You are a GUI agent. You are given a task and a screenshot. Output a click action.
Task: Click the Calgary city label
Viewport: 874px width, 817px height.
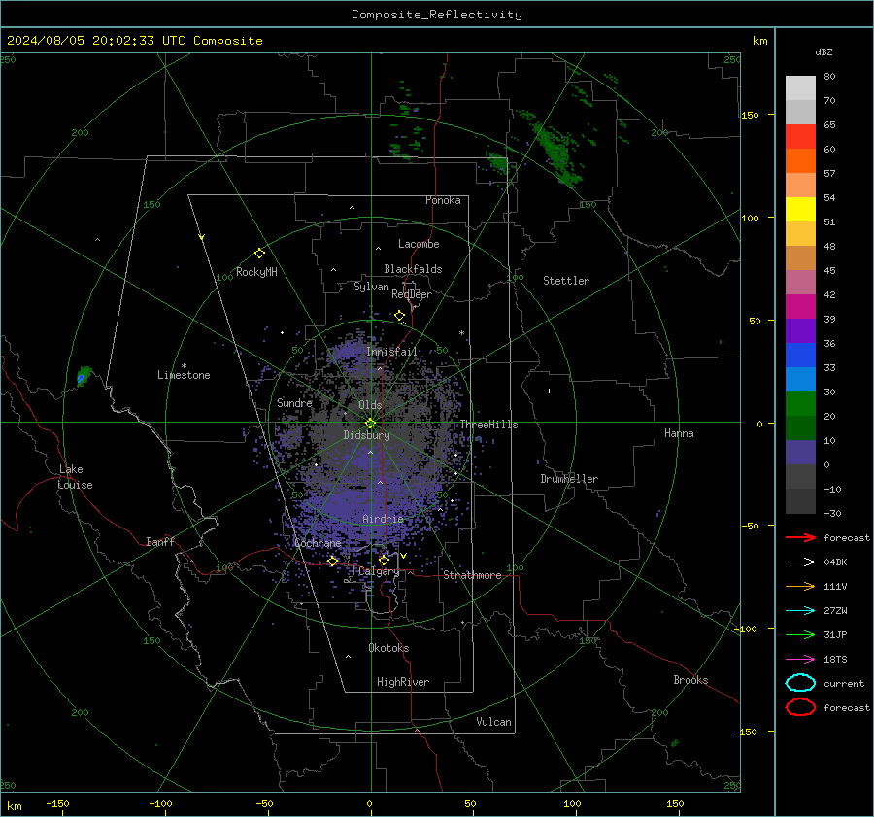[379, 571]
